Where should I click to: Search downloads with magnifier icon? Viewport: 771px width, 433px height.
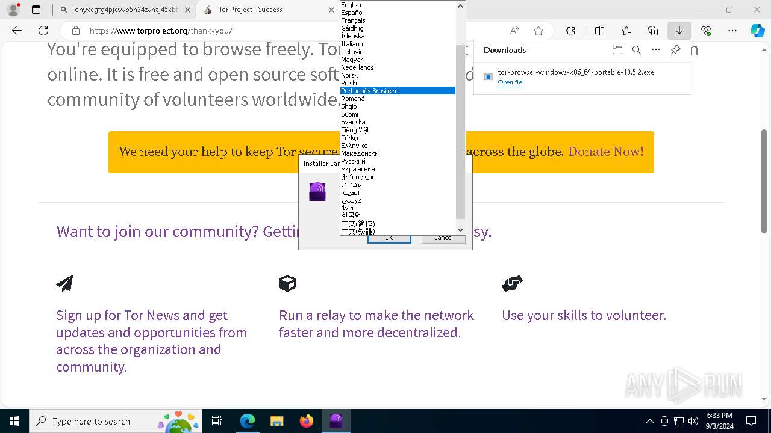(x=637, y=50)
